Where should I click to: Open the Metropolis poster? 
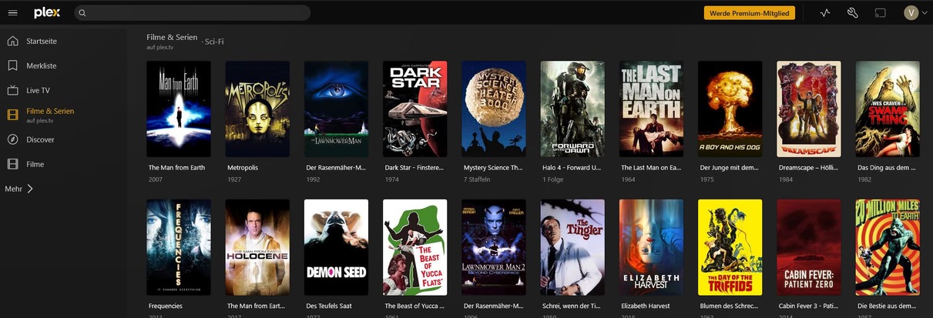[257, 109]
